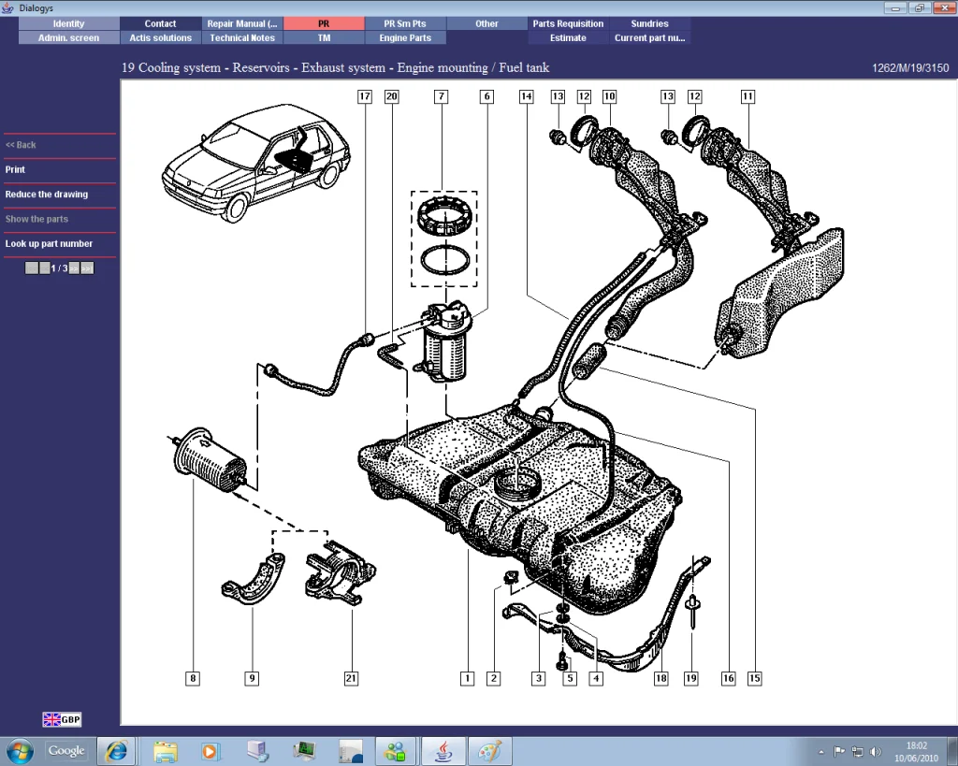958x766 pixels.
Task: Open the Windows Start menu
Action: click(x=19, y=751)
